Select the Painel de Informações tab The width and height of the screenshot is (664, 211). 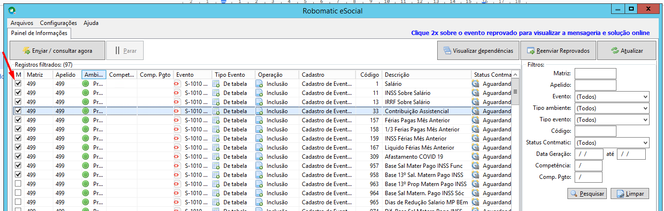point(40,33)
